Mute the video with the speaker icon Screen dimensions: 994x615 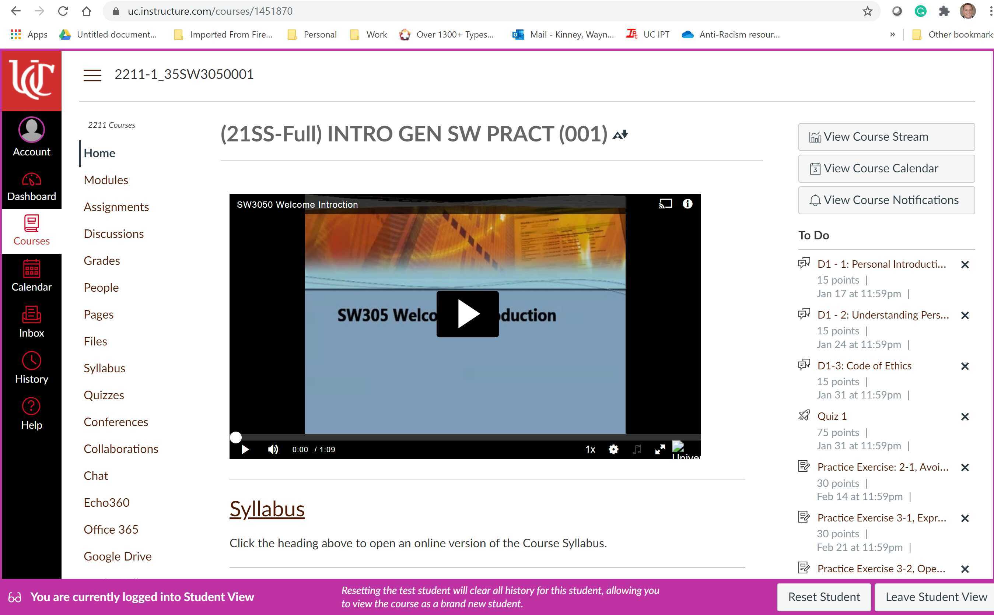click(273, 449)
